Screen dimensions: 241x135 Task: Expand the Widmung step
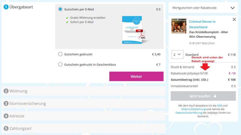[x=18, y=91]
